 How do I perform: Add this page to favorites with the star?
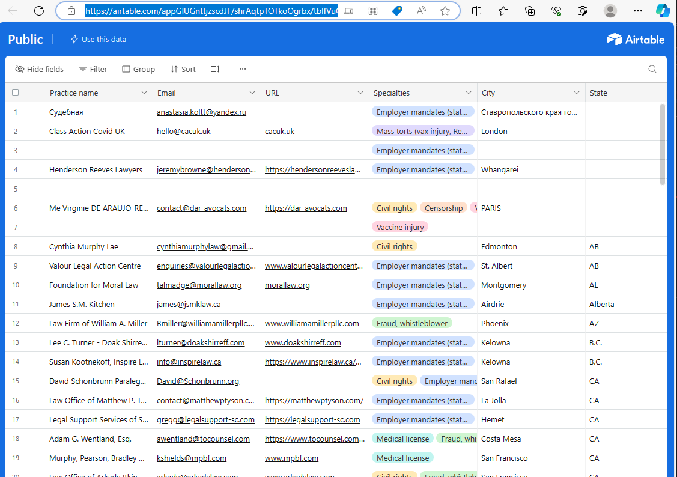coord(445,11)
